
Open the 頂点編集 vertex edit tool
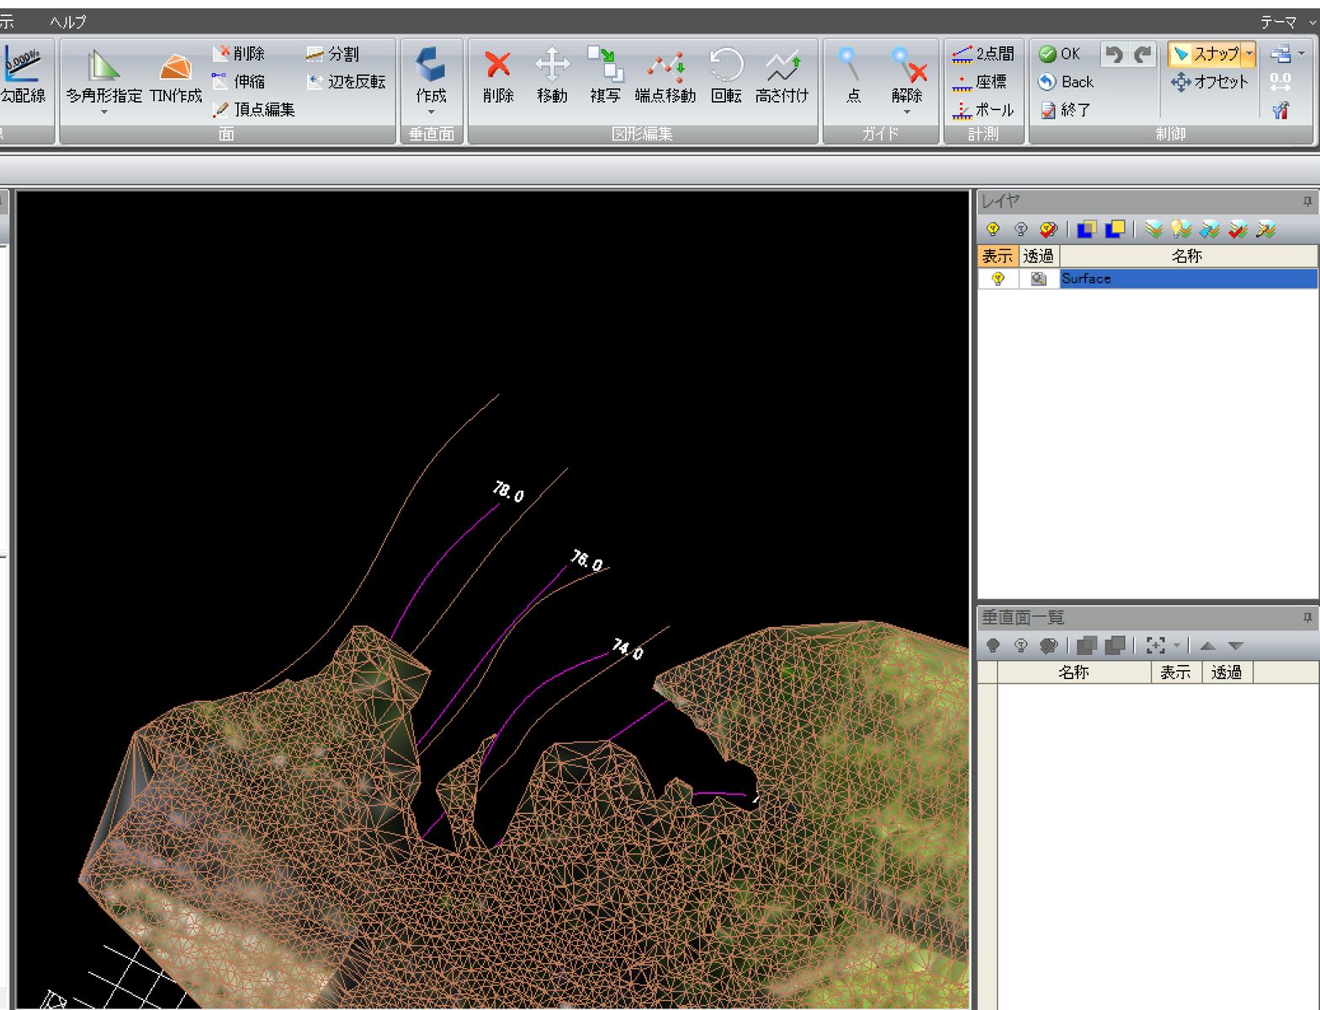[x=253, y=109]
